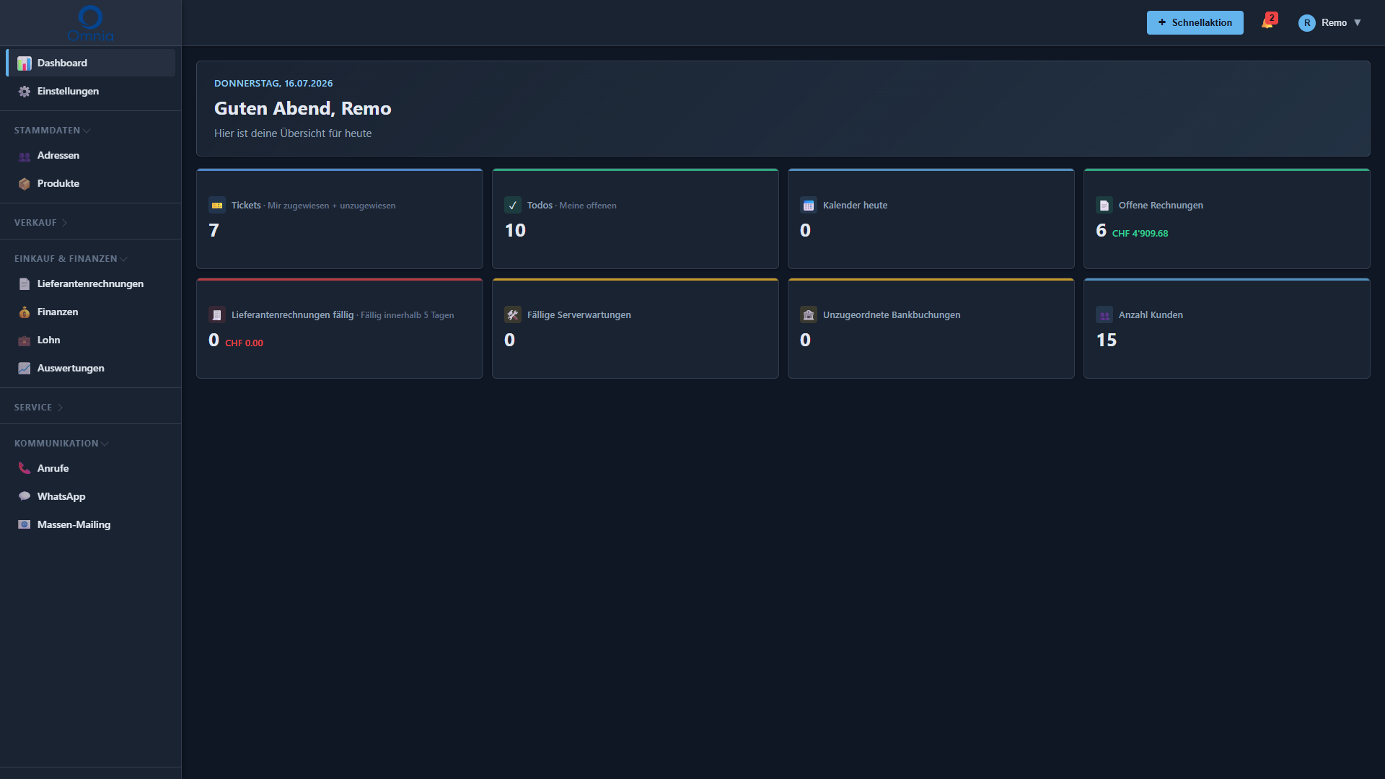Click the Anzahl Kunden people icon
Viewport: 1385px width, 779px height.
(1104, 315)
